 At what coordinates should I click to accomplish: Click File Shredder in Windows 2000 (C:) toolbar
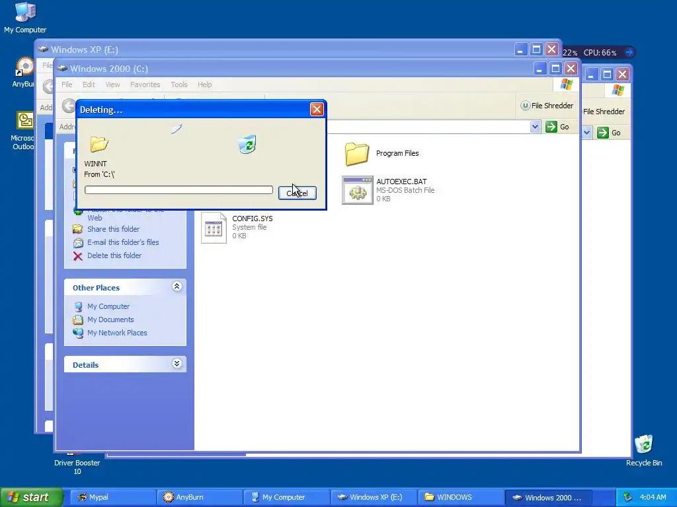pyautogui.click(x=547, y=106)
